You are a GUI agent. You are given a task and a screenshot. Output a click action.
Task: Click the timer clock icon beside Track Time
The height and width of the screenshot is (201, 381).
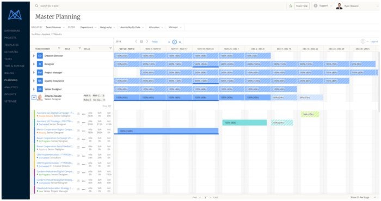[x=291, y=6]
